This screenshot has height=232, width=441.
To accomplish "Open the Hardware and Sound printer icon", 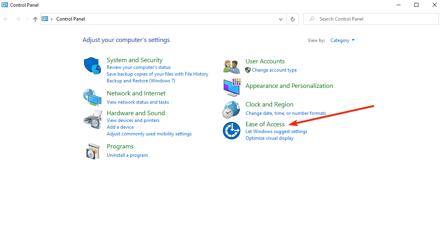I will click(92, 118).
